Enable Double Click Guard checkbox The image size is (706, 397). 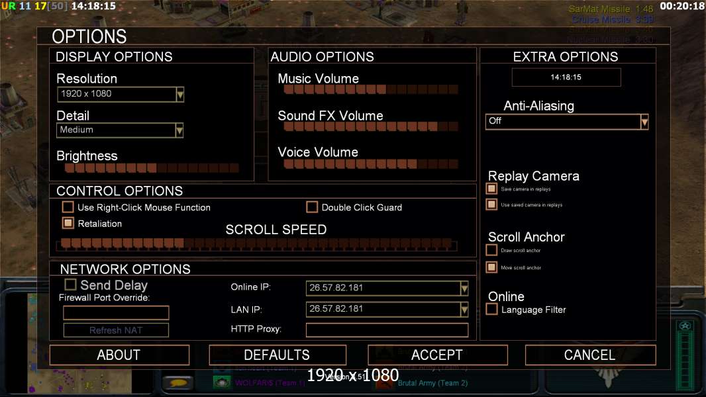(311, 207)
